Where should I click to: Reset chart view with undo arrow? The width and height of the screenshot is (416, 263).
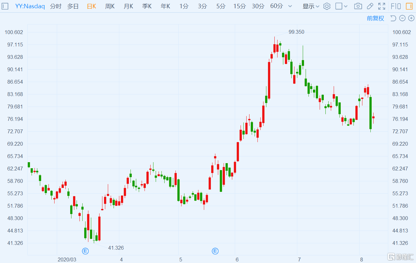click(393, 18)
